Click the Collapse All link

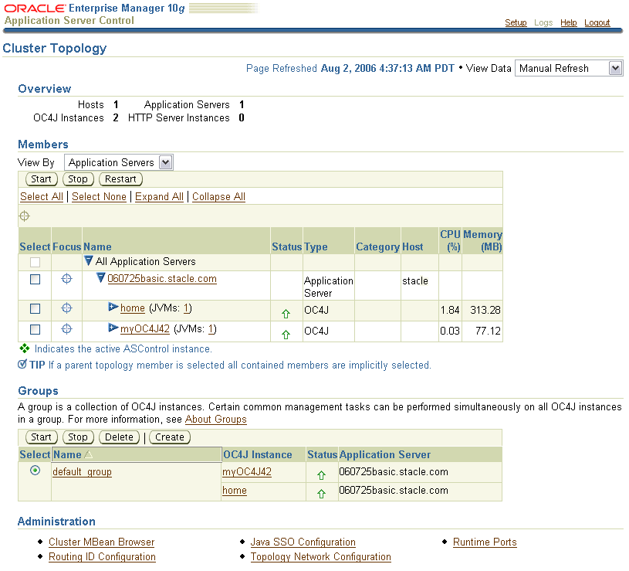[218, 197]
